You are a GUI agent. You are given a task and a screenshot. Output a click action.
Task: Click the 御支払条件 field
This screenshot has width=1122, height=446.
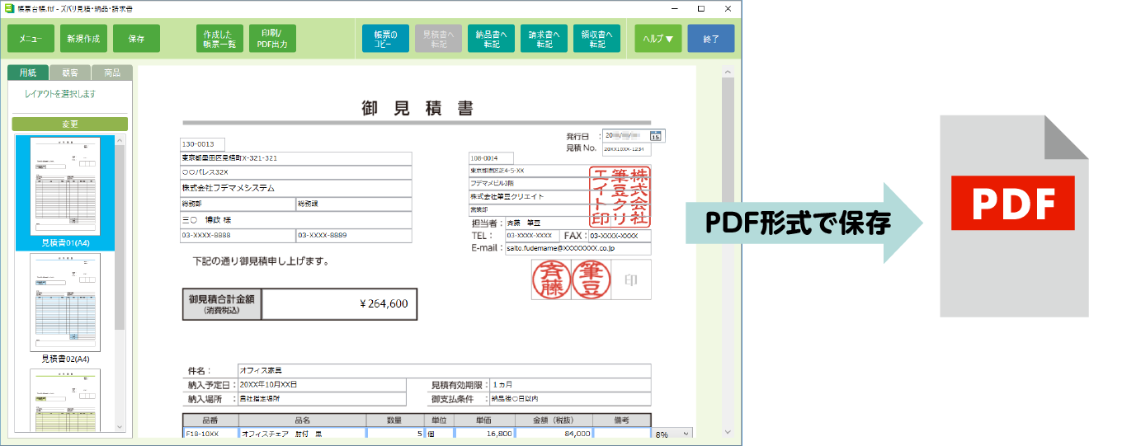point(570,399)
